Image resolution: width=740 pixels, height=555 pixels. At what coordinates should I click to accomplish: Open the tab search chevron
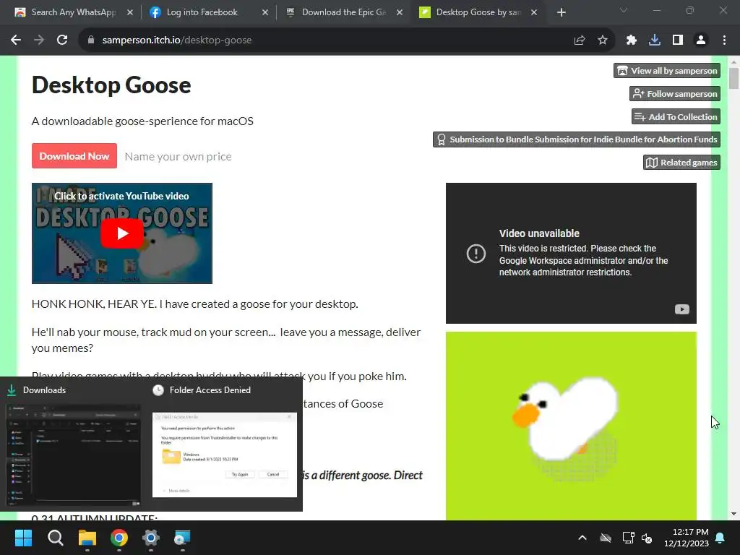pyautogui.click(x=624, y=10)
